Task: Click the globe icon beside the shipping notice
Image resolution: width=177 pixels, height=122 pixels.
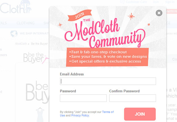Action: click(14, 33)
